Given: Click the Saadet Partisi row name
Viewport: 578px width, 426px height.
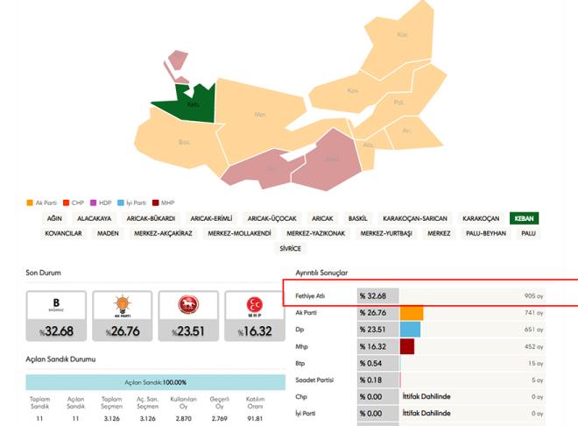Looking at the screenshot, I should pos(314,380).
